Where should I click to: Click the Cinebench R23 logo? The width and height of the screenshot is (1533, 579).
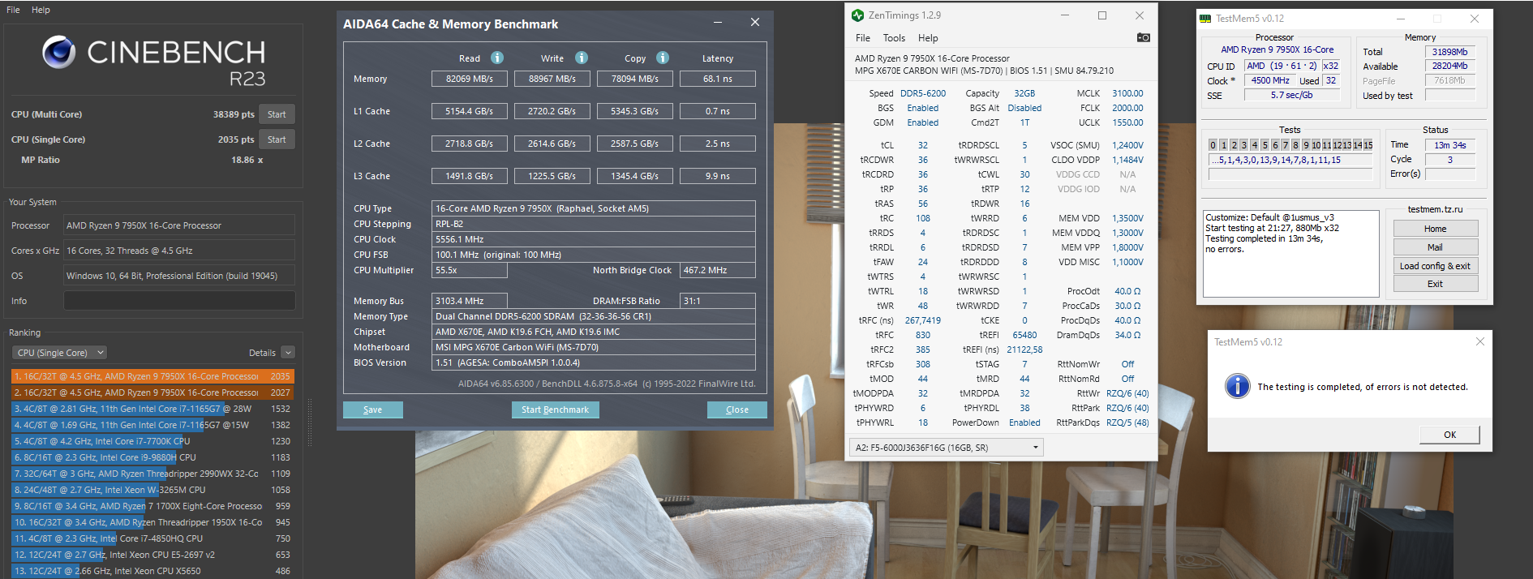pos(154,62)
